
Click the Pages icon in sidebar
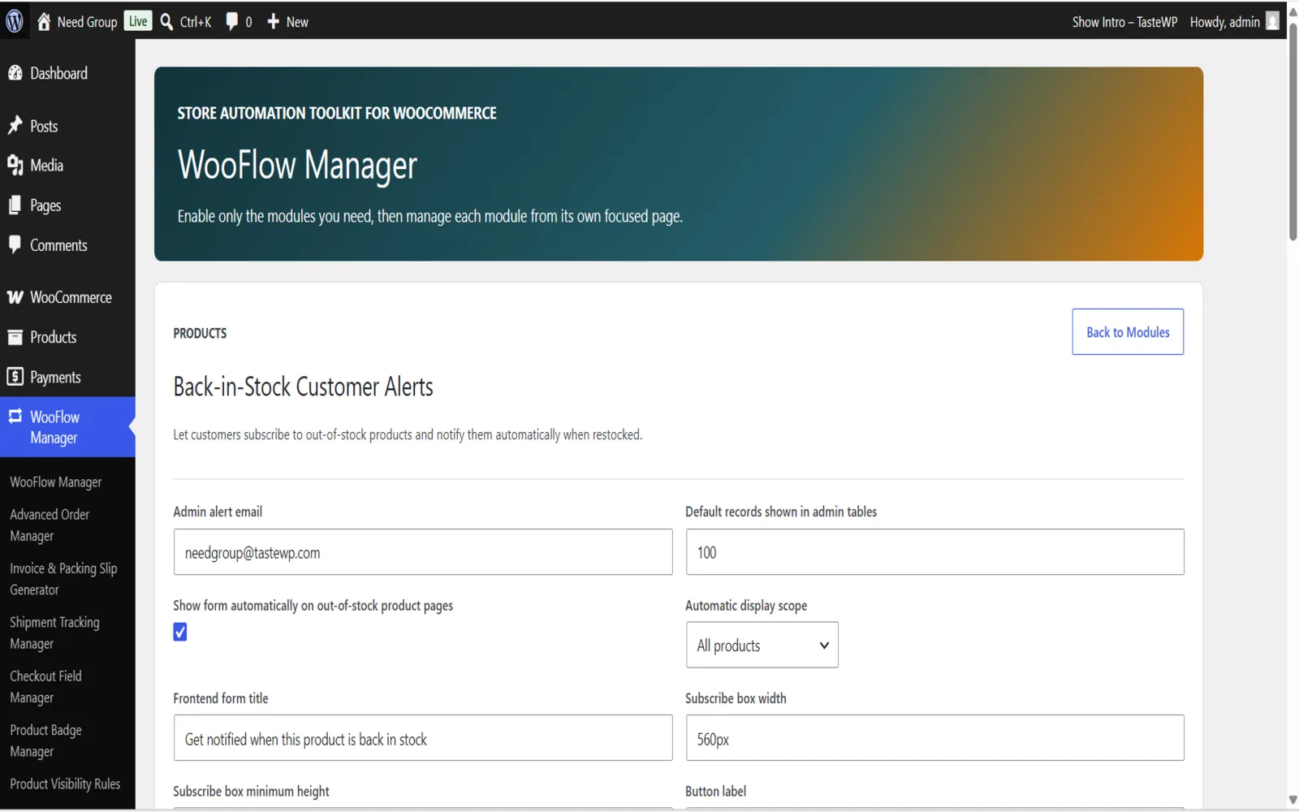[x=15, y=205]
